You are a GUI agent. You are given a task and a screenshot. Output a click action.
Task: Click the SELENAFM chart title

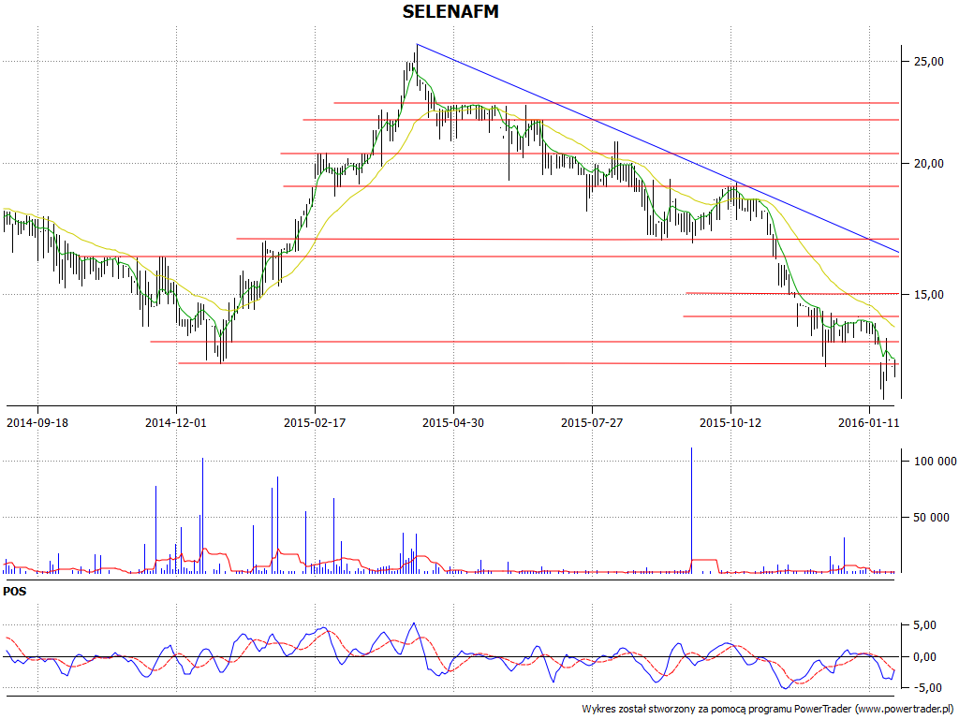[x=450, y=11]
